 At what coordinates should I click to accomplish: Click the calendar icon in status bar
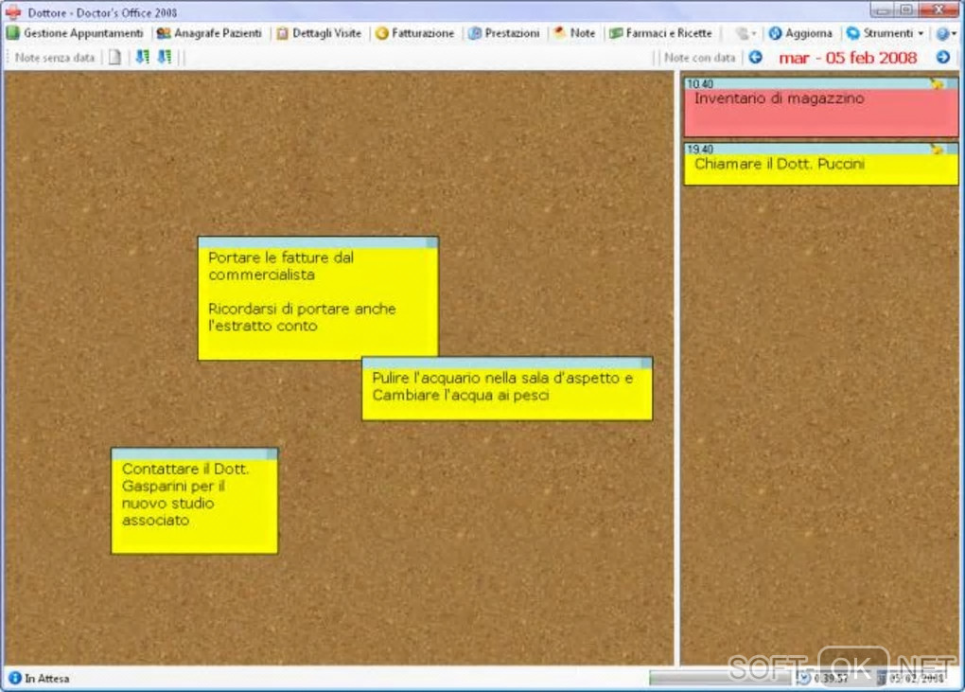[882, 679]
